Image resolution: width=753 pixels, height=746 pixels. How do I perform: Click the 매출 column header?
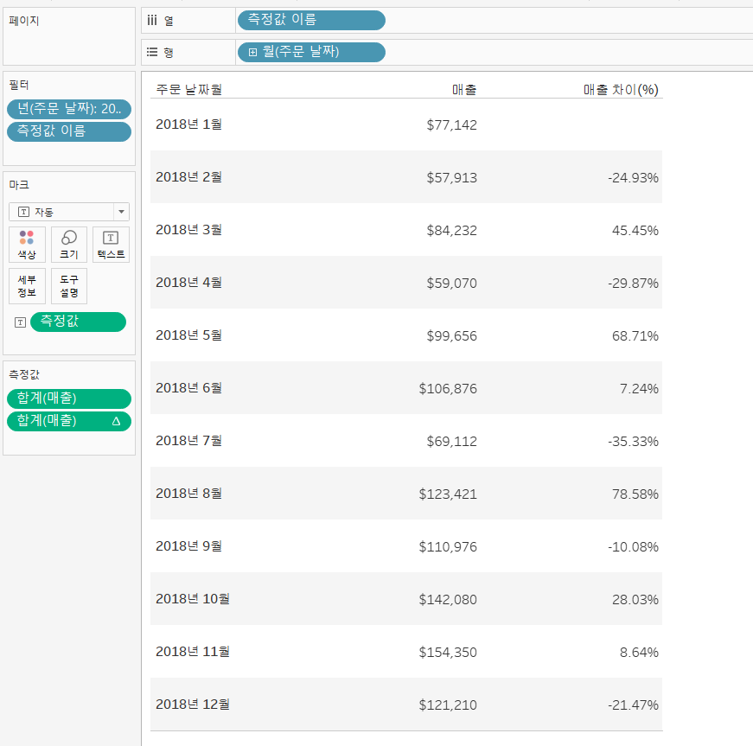coord(464,89)
